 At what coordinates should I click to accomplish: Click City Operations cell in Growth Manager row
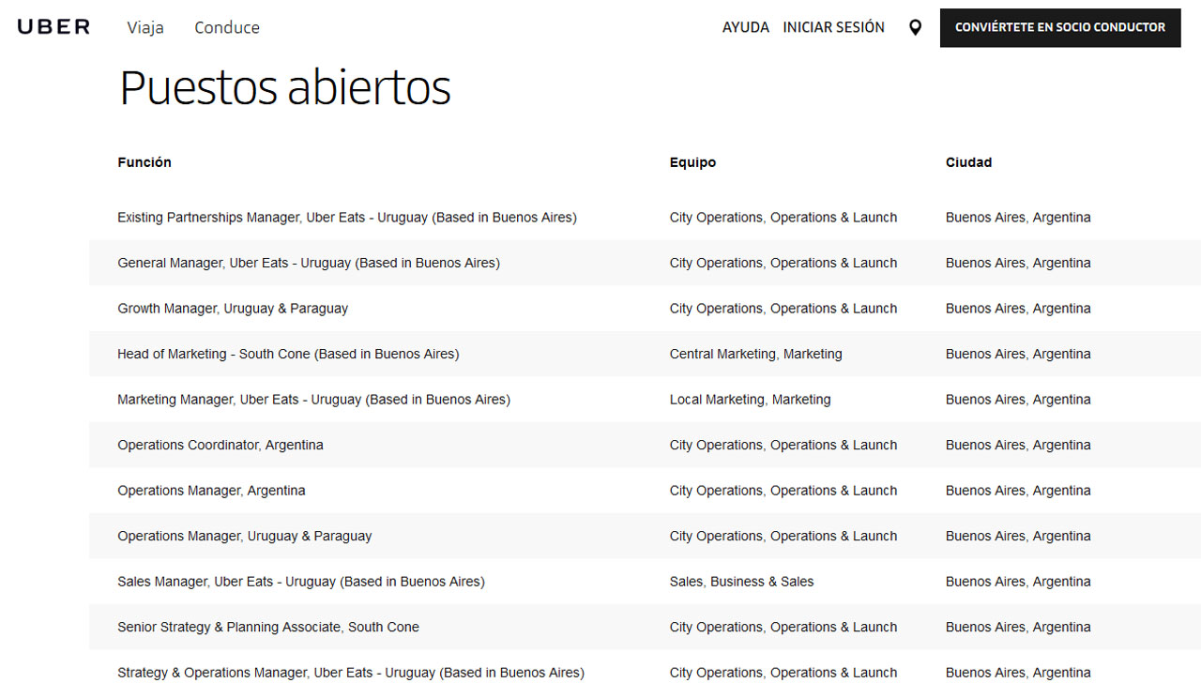coord(783,309)
